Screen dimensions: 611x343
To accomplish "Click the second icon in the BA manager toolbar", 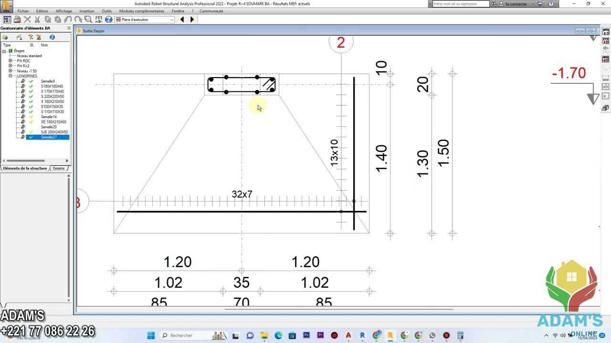I will click(19, 37).
